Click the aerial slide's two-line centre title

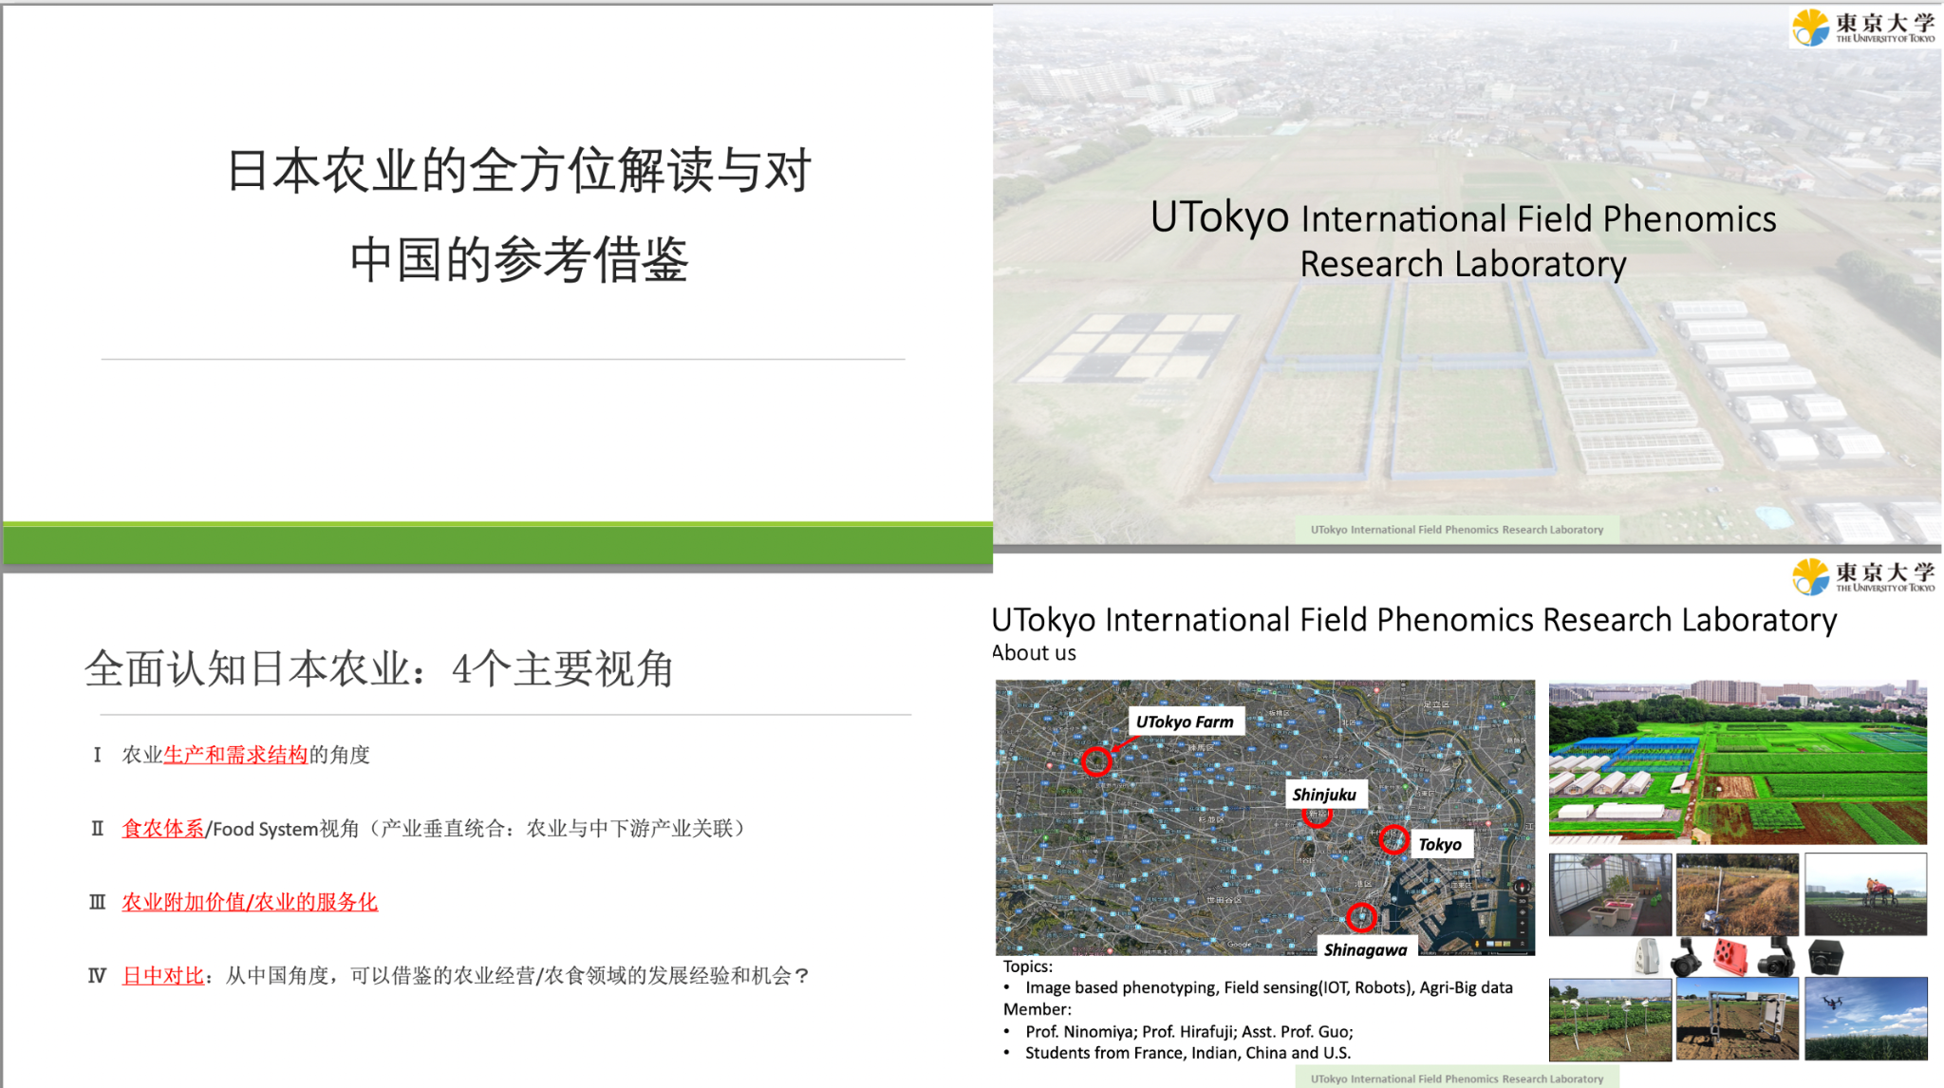point(1463,240)
